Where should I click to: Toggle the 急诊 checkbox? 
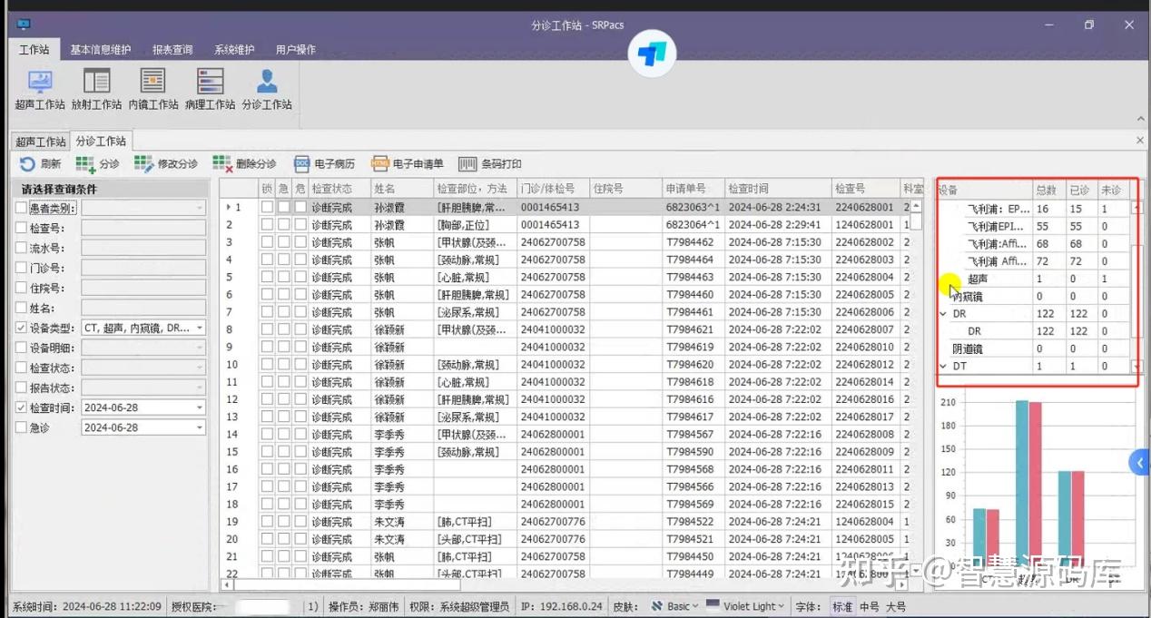coord(22,427)
